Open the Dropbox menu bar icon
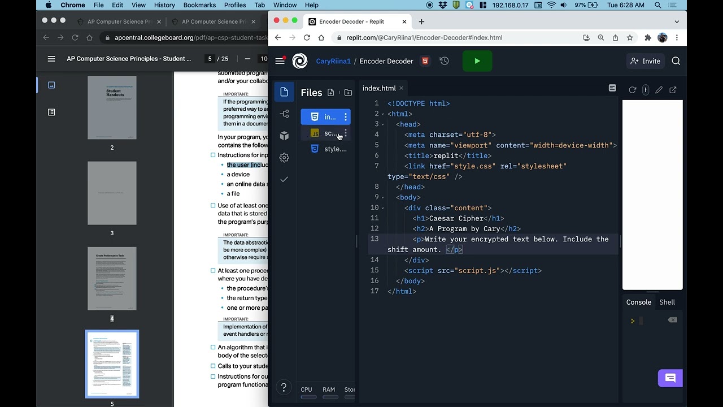Image resolution: width=723 pixels, height=407 pixels. (x=443, y=5)
